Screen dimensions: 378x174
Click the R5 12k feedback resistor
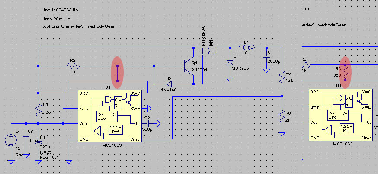[x=282, y=77]
